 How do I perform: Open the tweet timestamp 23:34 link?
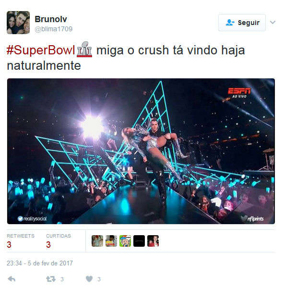pos(40,263)
